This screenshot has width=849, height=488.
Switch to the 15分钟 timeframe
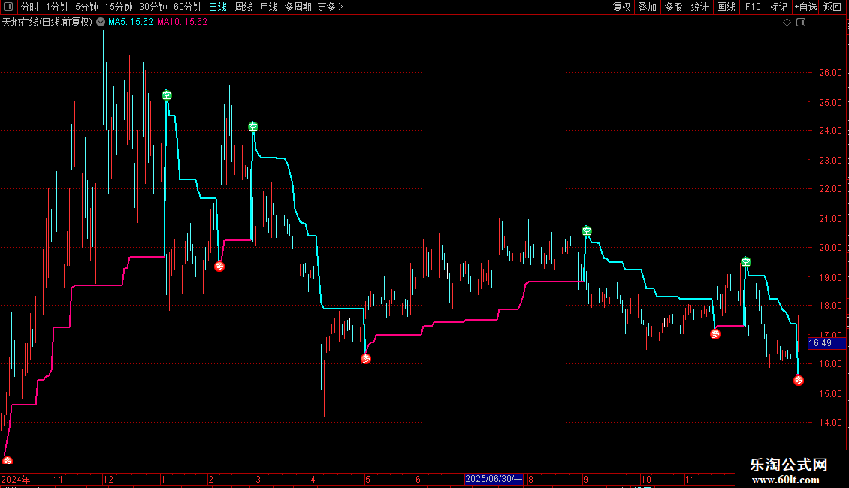coord(119,7)
